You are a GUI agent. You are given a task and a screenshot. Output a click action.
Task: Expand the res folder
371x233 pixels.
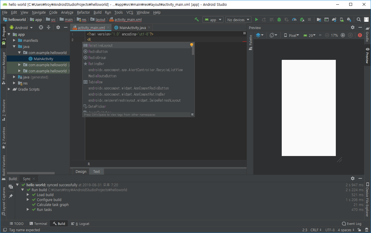[x=14, y=83]
